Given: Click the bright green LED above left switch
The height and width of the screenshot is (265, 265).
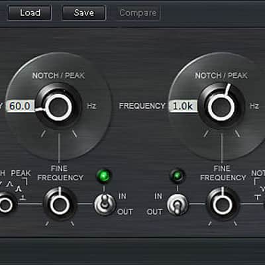Looking at the screenshot, I should [104, 176].
